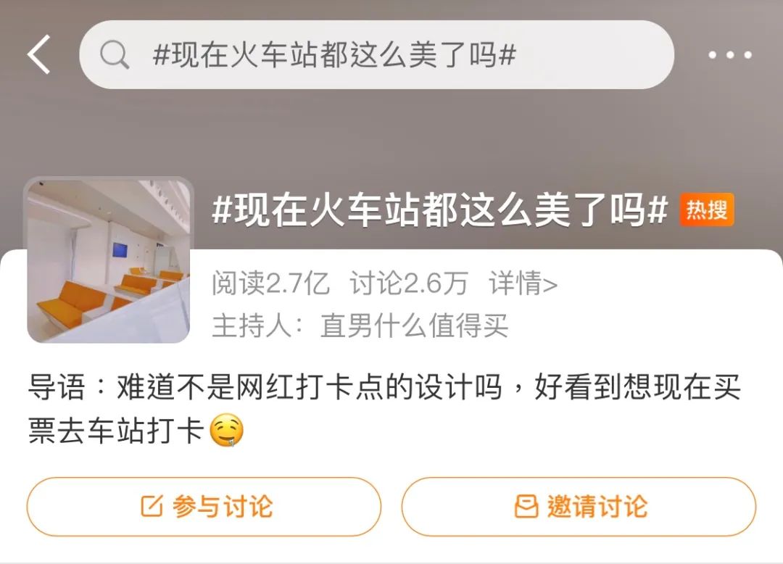Open the train station topic cover thumbnail
Screen dimensions: 783x564
coord(109,260)
